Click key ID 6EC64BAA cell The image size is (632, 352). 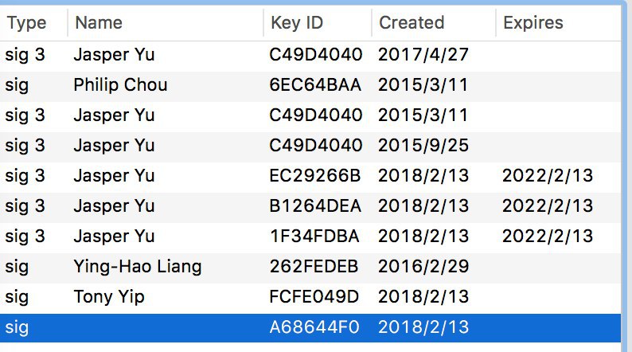[315, 85]
